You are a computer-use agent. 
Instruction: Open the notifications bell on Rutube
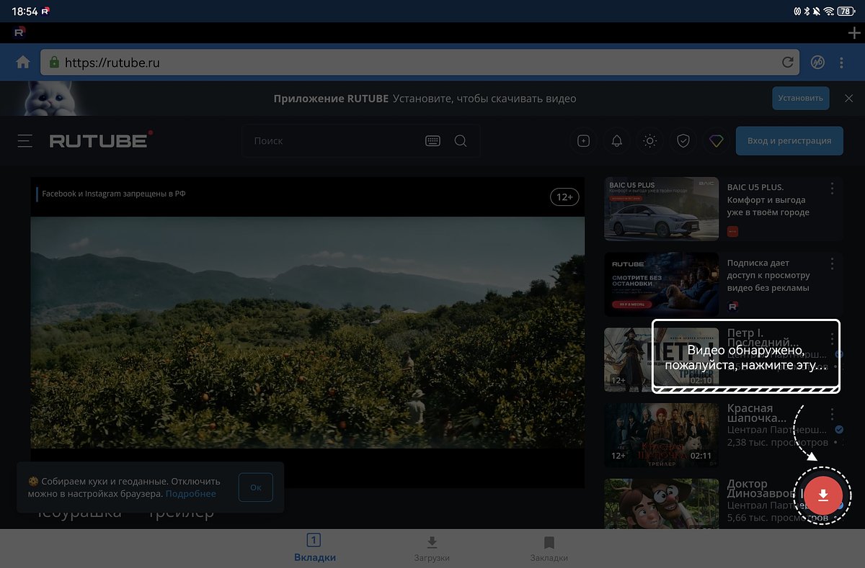[x=616, y=141]
